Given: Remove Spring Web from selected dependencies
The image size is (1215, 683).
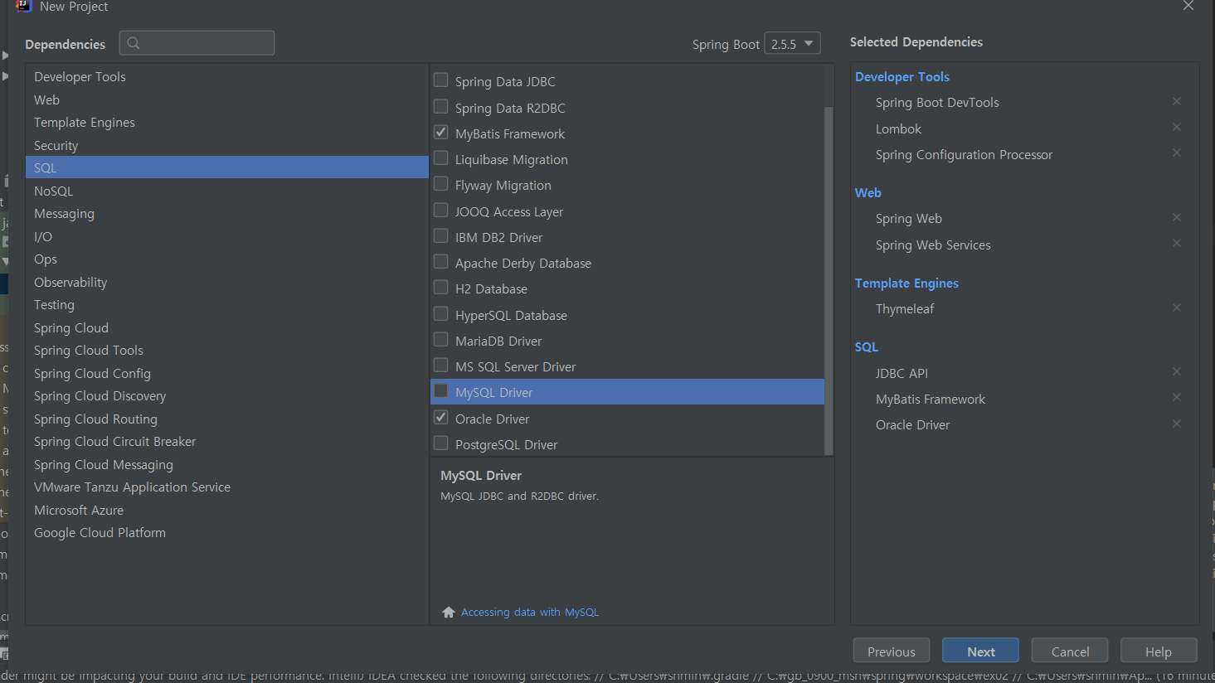Looking at the screenshot, I should coord(1176,217).
